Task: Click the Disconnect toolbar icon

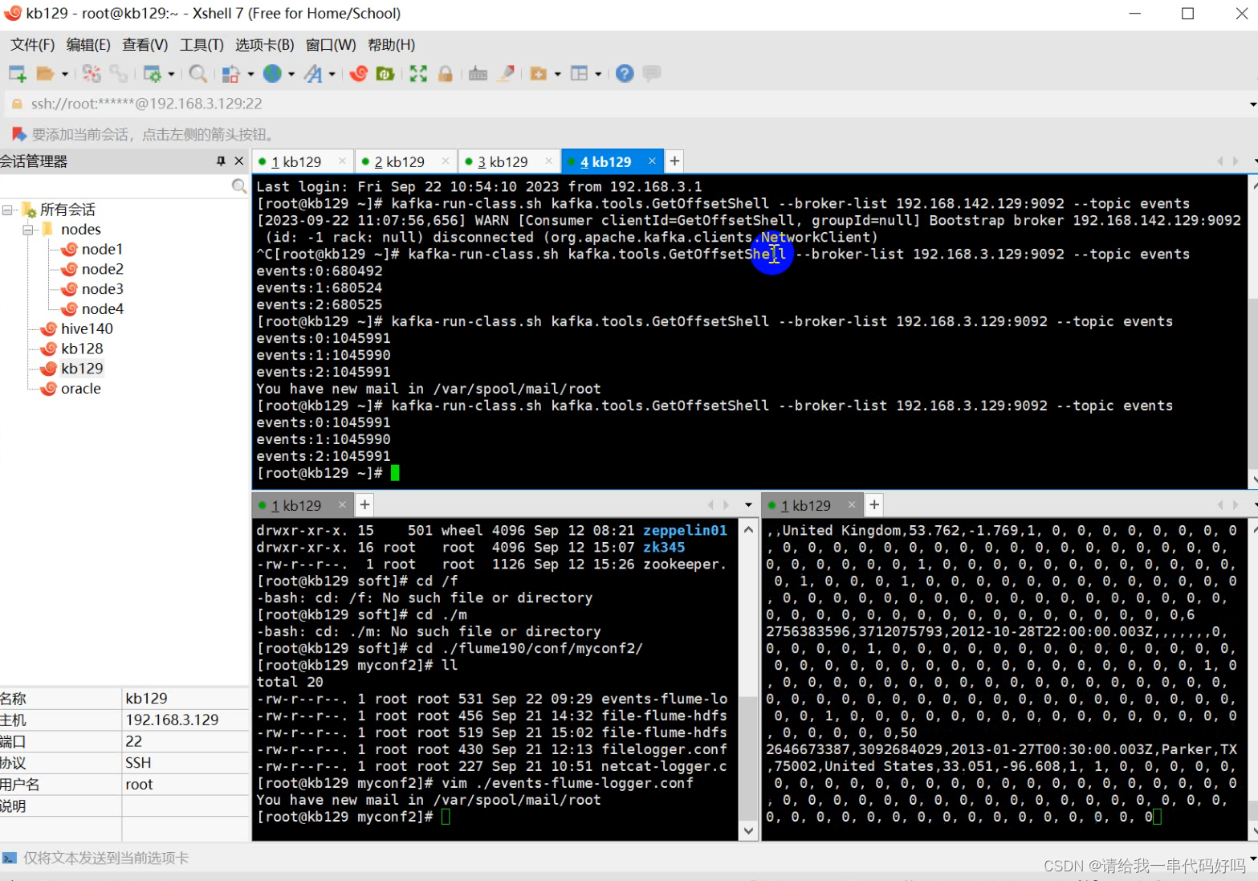Action: click(x=92, y=74)
